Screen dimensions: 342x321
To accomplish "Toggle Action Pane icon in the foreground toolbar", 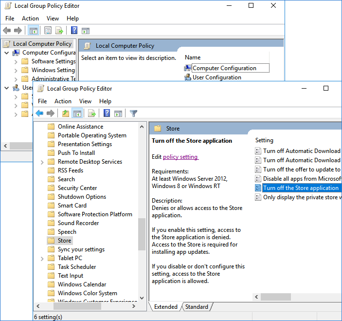I will 118,113.
